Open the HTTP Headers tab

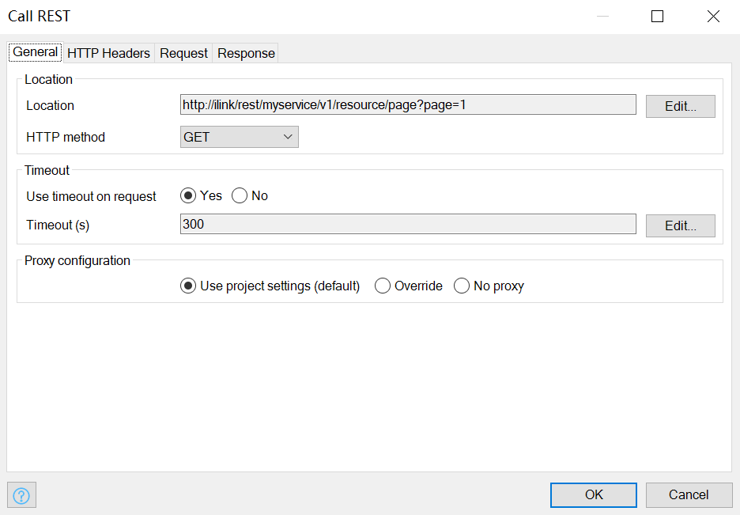point(108,53)
